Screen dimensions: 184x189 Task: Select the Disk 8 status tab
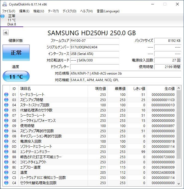[x=12, y=20]
